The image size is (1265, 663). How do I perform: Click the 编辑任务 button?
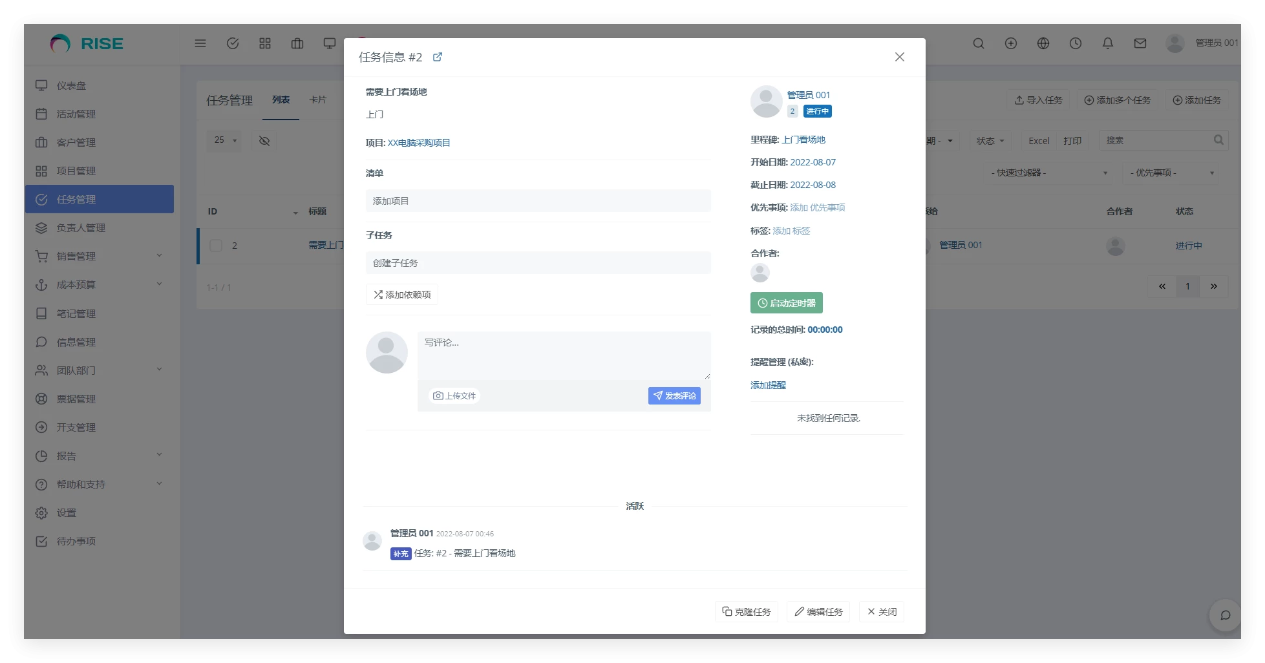[818, 612]
